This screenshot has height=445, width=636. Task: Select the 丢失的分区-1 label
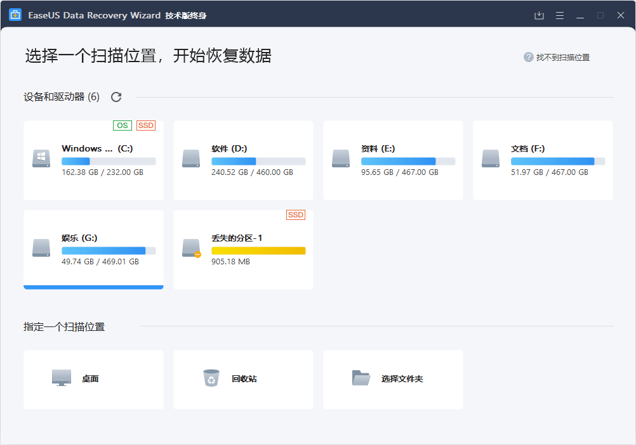[x=237, y=238]
